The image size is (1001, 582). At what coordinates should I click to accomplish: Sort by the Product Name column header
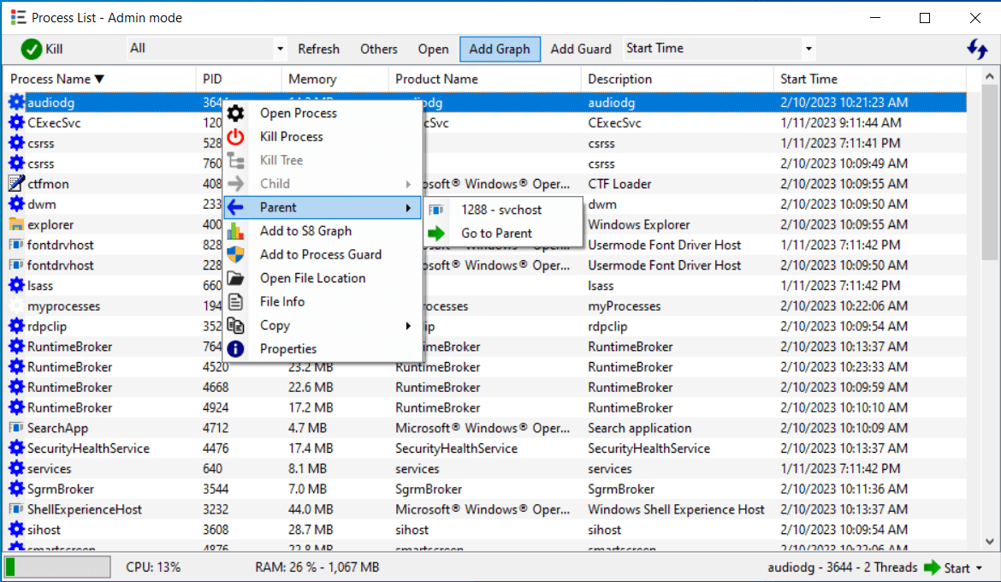pyautogui.click(x=484, y=80)
